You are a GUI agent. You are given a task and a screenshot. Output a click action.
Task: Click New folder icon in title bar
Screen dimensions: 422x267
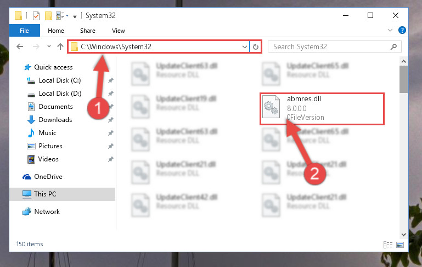pyautogui.click(x=48, y=16)
